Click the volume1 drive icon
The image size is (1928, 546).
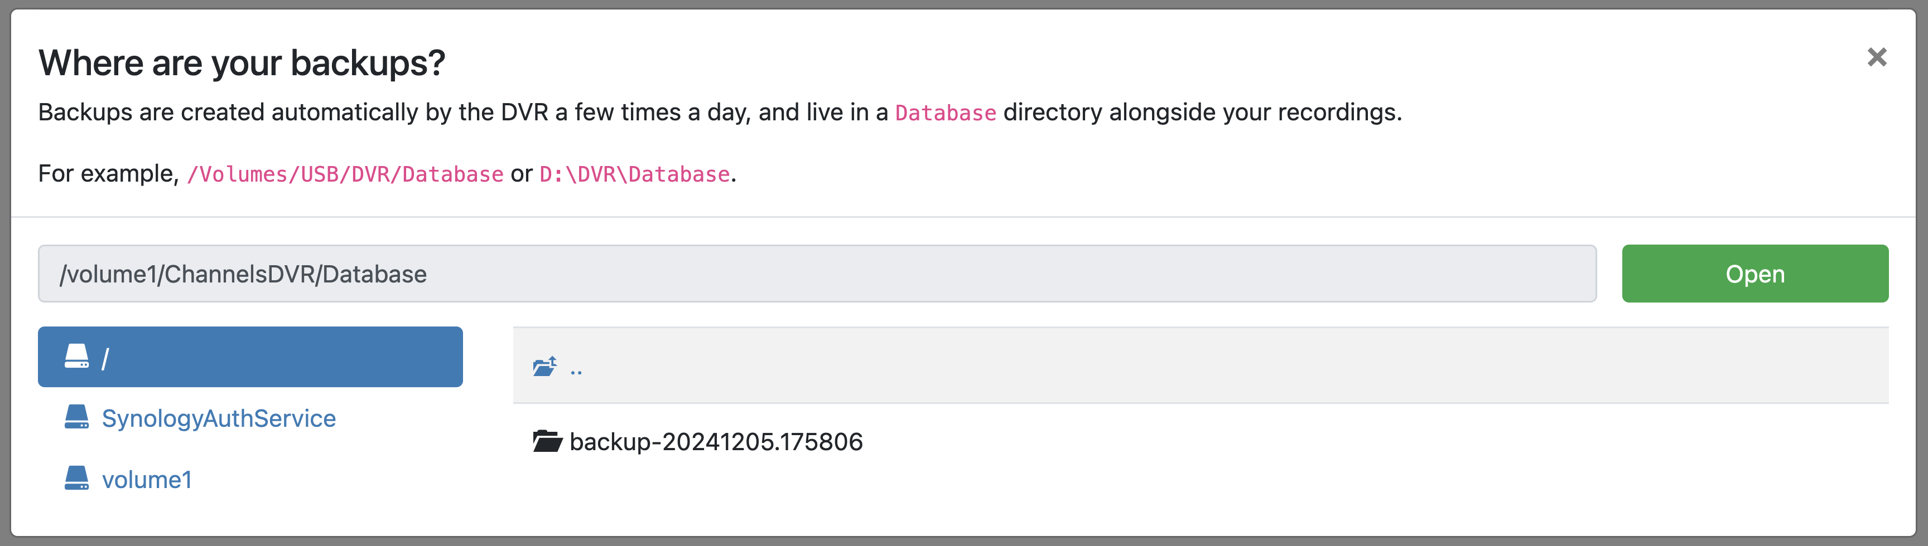[x=76, y=479]
